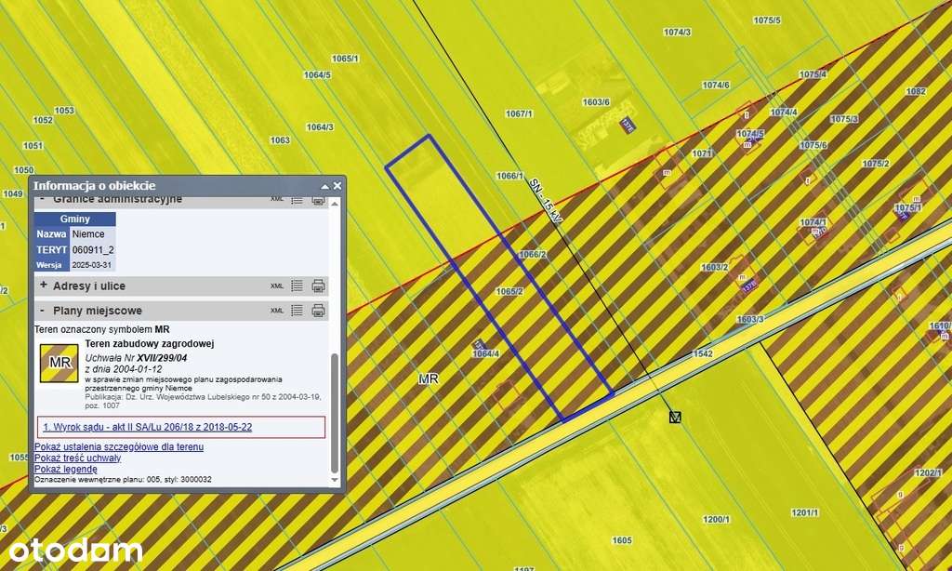The width and height of the screenshot is (952, 571).
Task: Click parcel label 1064/5 on map
Action: click(317, 74)
